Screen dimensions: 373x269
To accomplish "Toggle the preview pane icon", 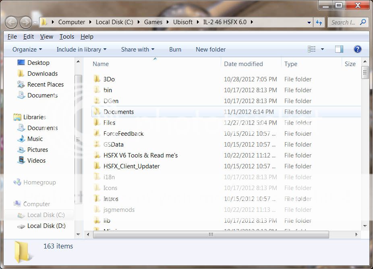I will coord(339,49).
